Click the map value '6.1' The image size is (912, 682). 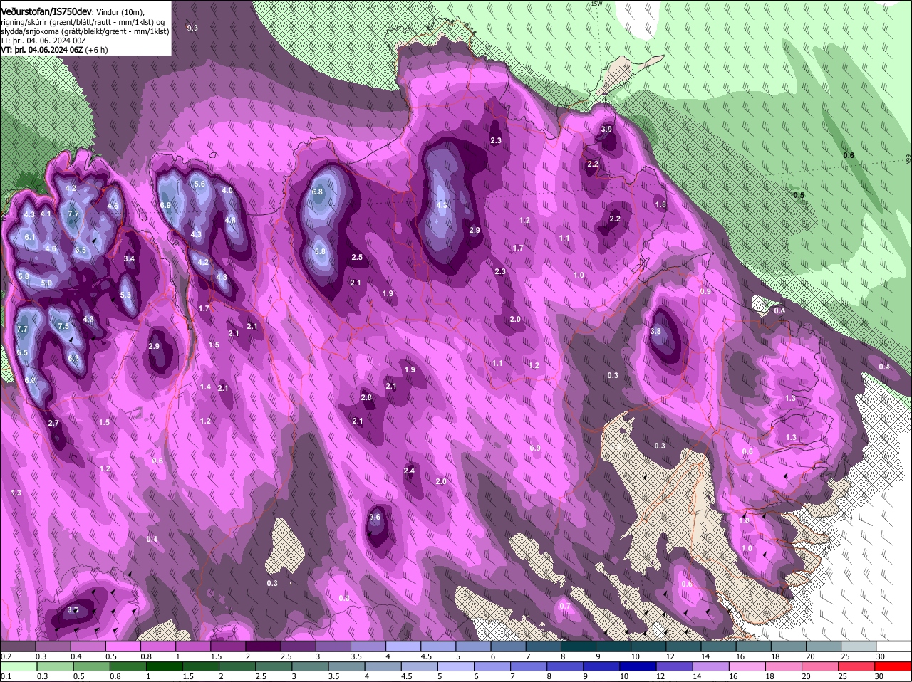(30, 238)
